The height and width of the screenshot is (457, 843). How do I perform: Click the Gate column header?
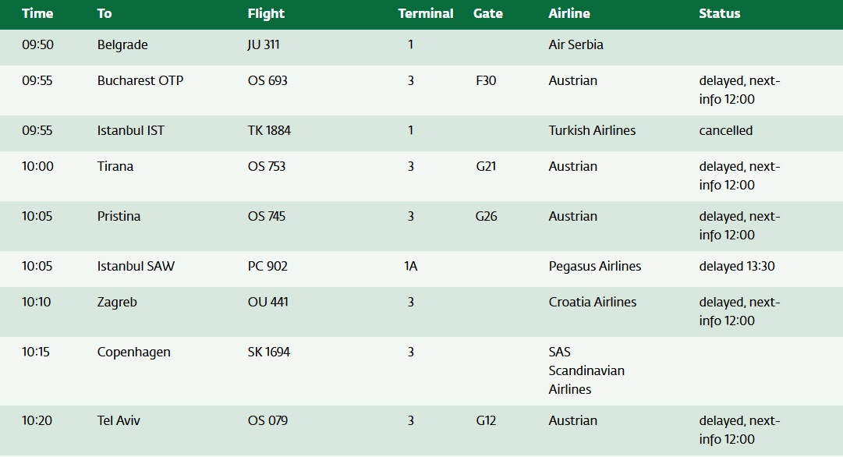[488, 13]
